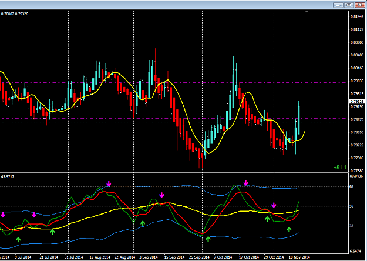Screen dimensions: 367x261
Task: Select the green buy arrow above 10 Nov 2014
Action: click(x=289, y=230)
